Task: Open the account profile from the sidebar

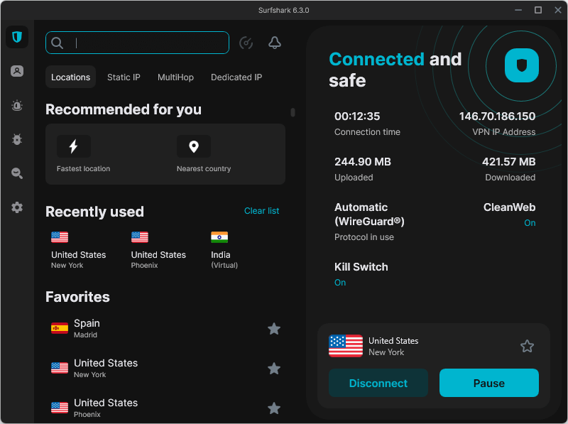Action: pos(17,71)
